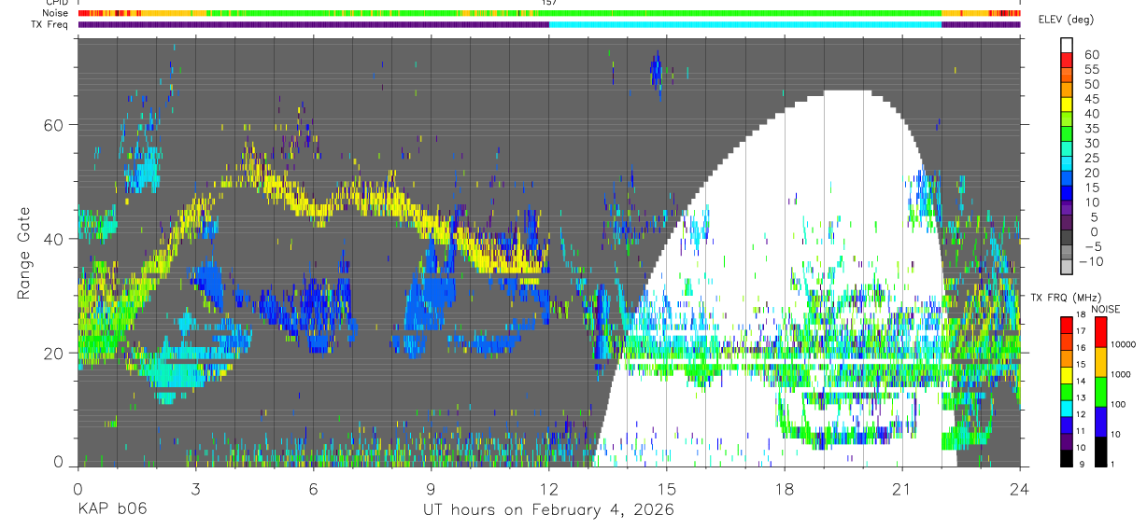
Task: Click the white top segment of ELEV color bar
Action: [1068, 46]
